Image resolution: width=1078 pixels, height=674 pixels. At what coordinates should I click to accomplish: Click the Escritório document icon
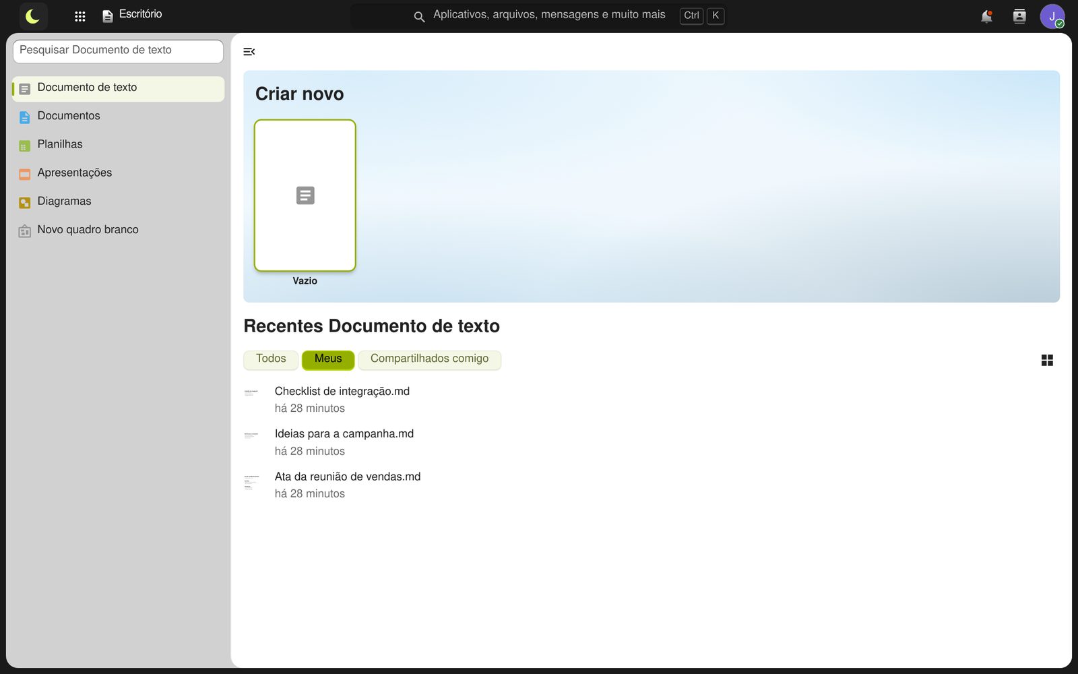tap(107, 16)
